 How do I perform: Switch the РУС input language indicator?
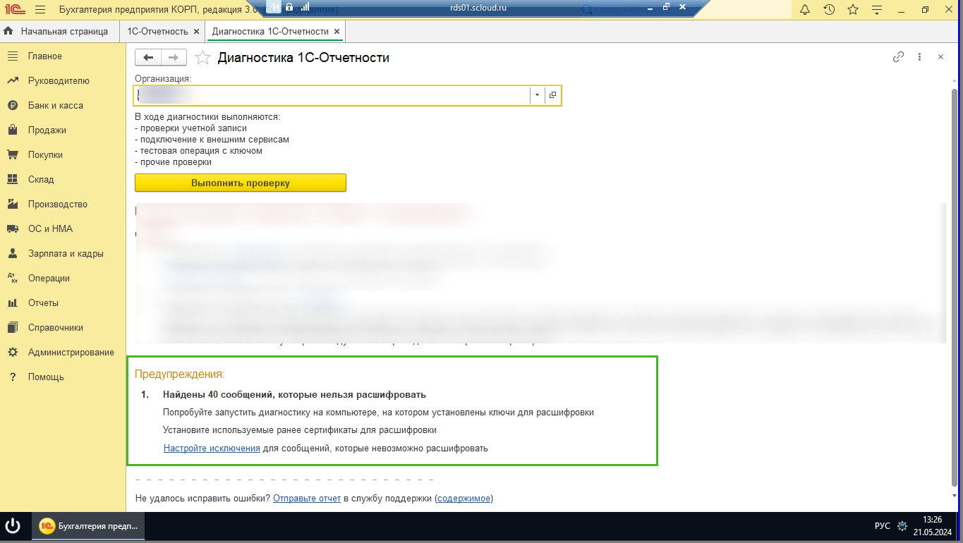click(x=882, y=526)
